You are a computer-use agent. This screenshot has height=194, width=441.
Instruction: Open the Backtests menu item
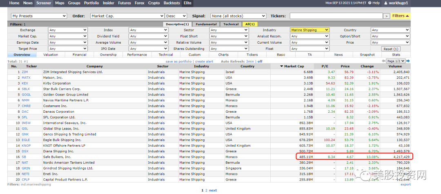[171, 3]
